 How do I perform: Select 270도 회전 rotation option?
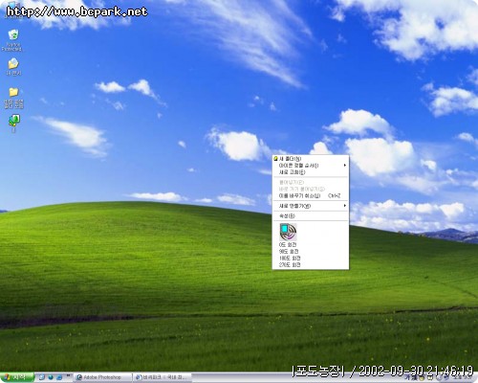click(x=311, y=265)
